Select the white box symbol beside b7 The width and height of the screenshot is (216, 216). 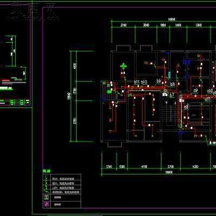(x=165, y=94)
